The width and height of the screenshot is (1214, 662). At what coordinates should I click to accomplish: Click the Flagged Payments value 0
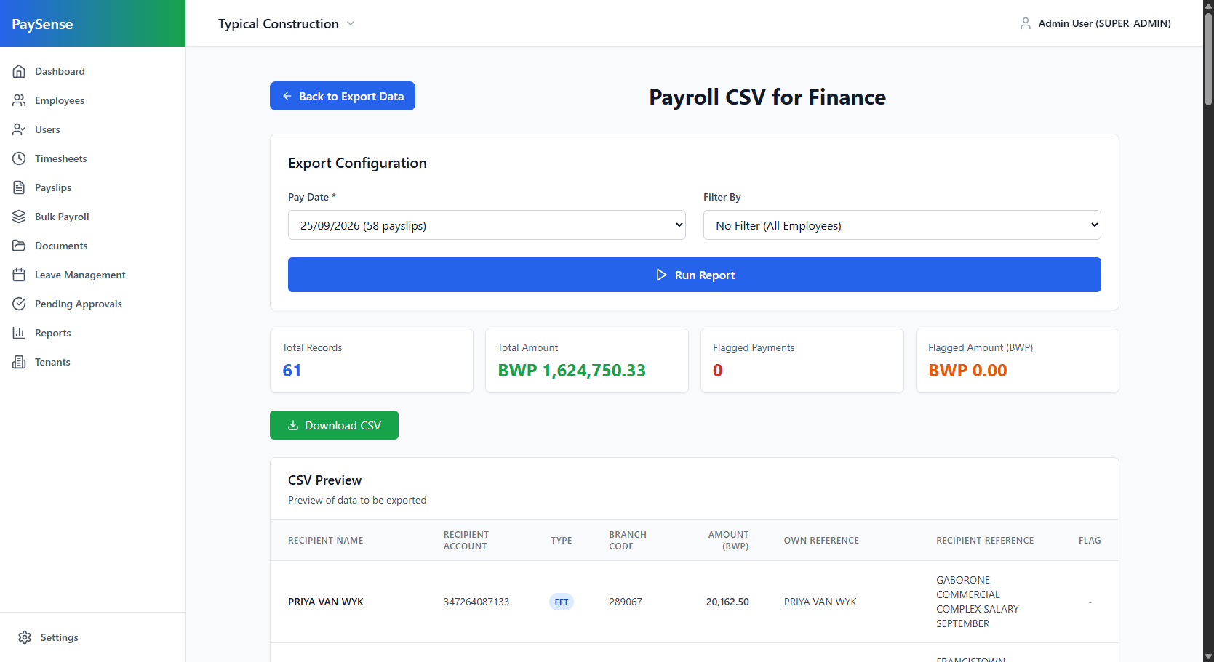tap(718, 371)
